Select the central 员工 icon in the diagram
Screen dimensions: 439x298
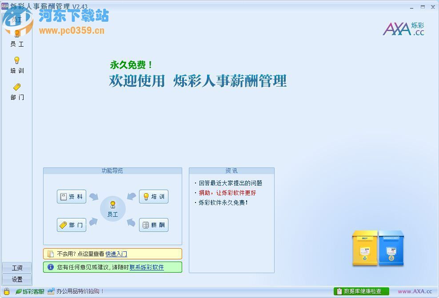pyautogui.click(x=112, y=208)
